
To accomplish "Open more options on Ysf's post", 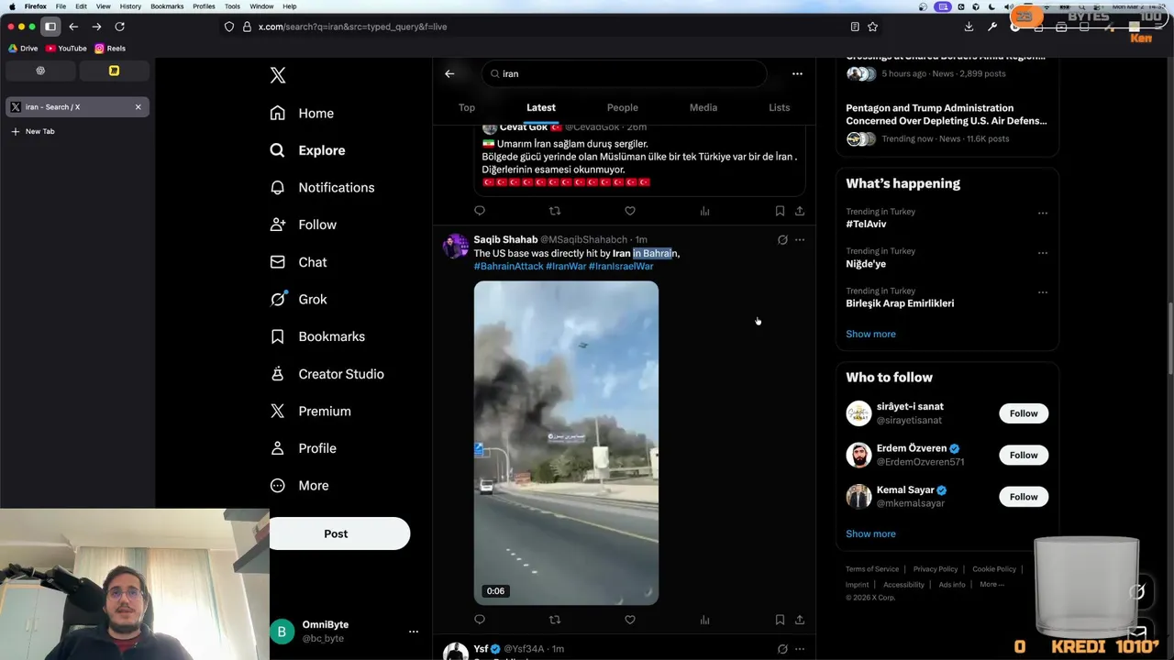I will (800, 649).
